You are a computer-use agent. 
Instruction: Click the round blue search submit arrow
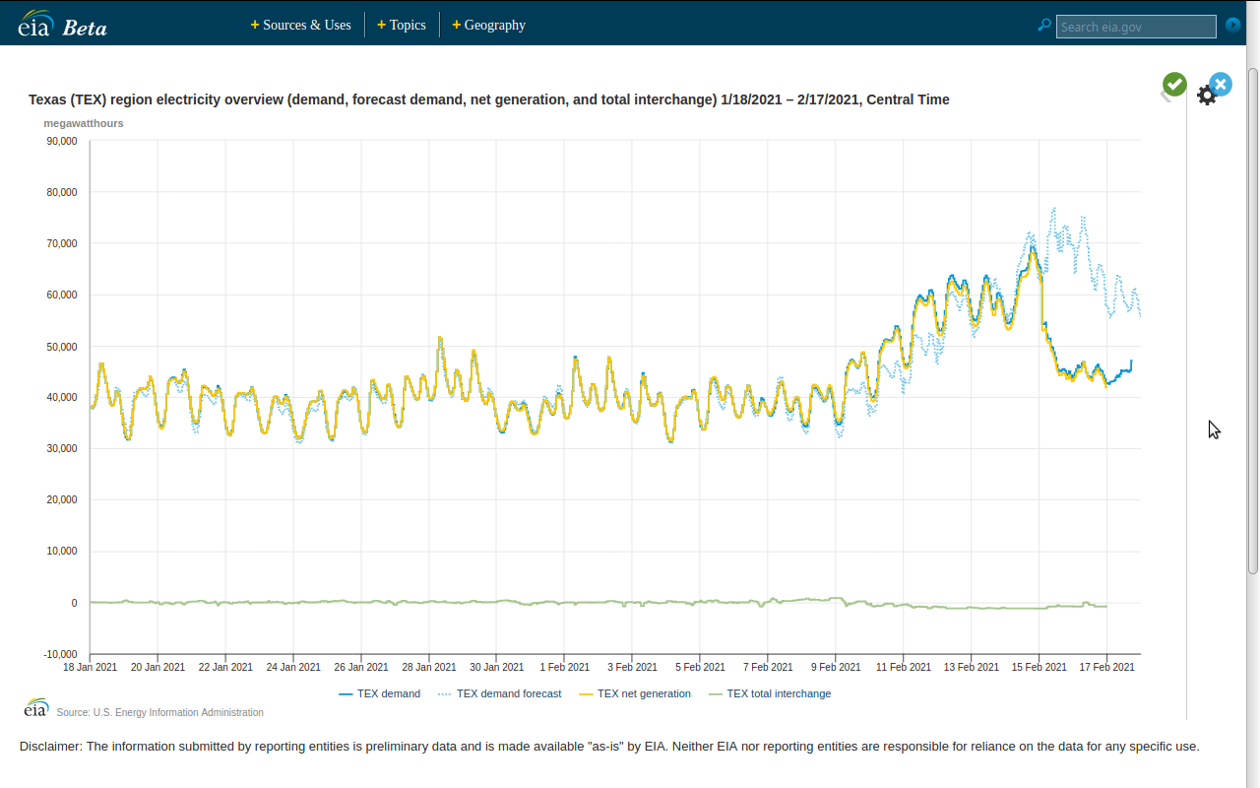pyautogui.click(x=1232, y=26)
